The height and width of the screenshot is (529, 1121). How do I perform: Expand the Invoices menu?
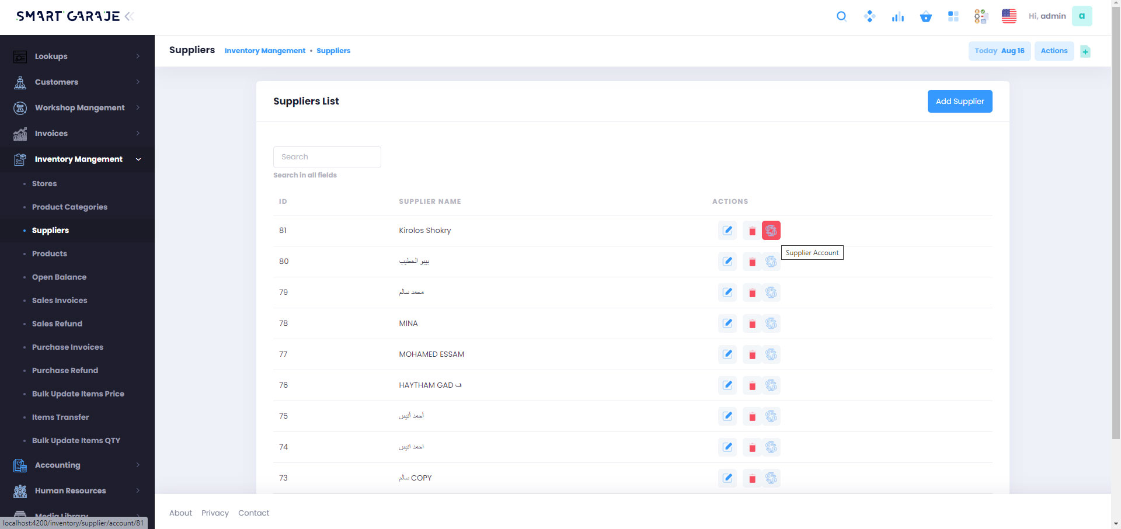[77, 134]
